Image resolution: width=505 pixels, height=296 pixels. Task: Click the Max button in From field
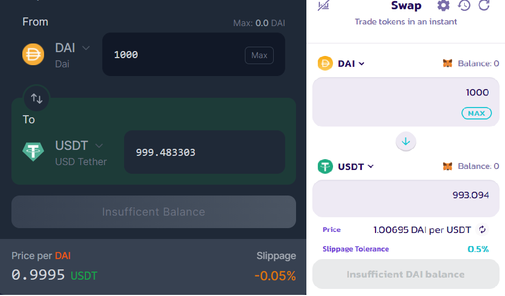tap(259, 55)
